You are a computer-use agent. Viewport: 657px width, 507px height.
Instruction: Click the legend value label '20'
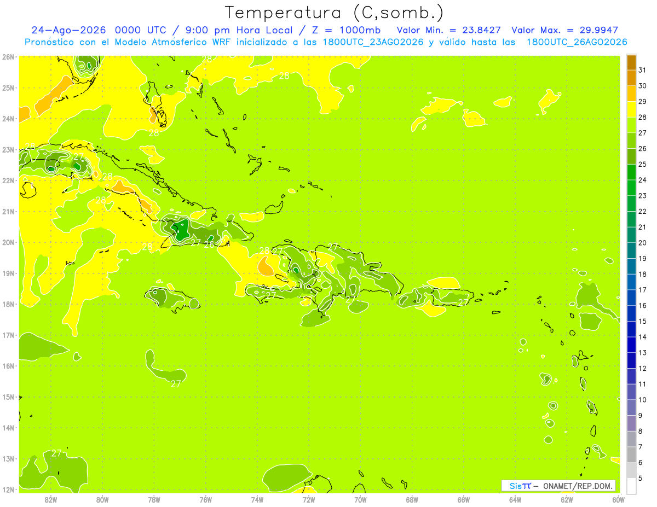point(643,242)
